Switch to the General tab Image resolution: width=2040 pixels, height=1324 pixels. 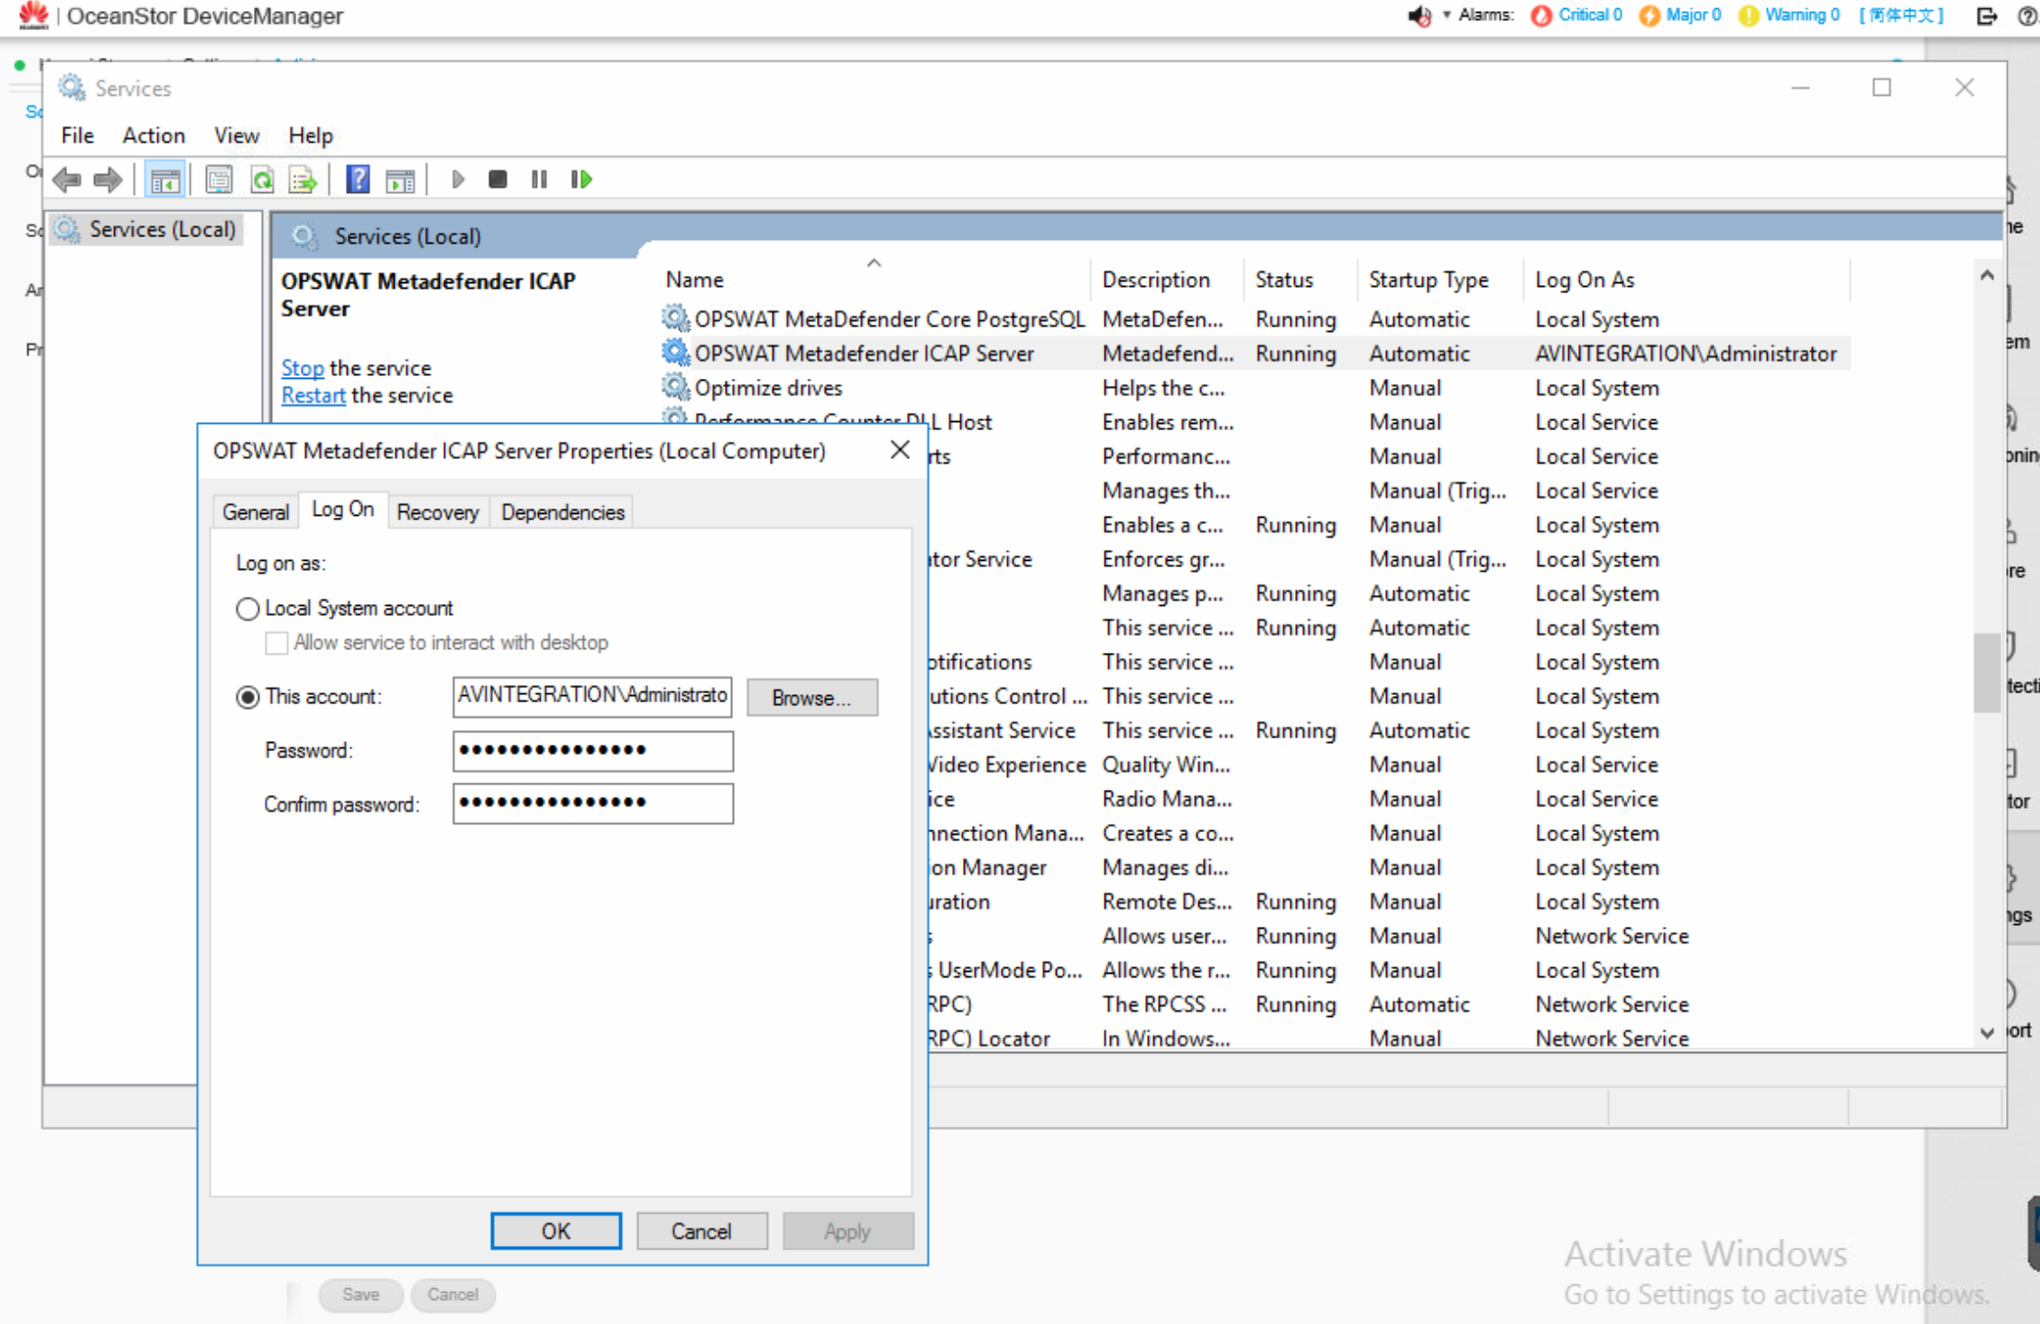click(256, 512)
